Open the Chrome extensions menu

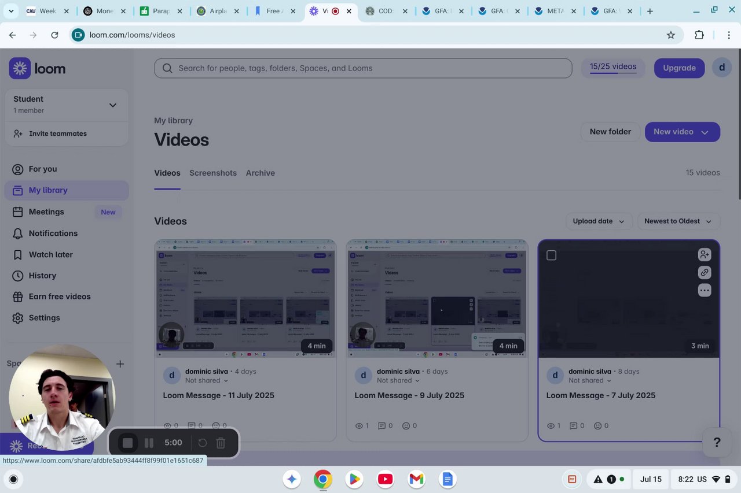pos(699,35)
